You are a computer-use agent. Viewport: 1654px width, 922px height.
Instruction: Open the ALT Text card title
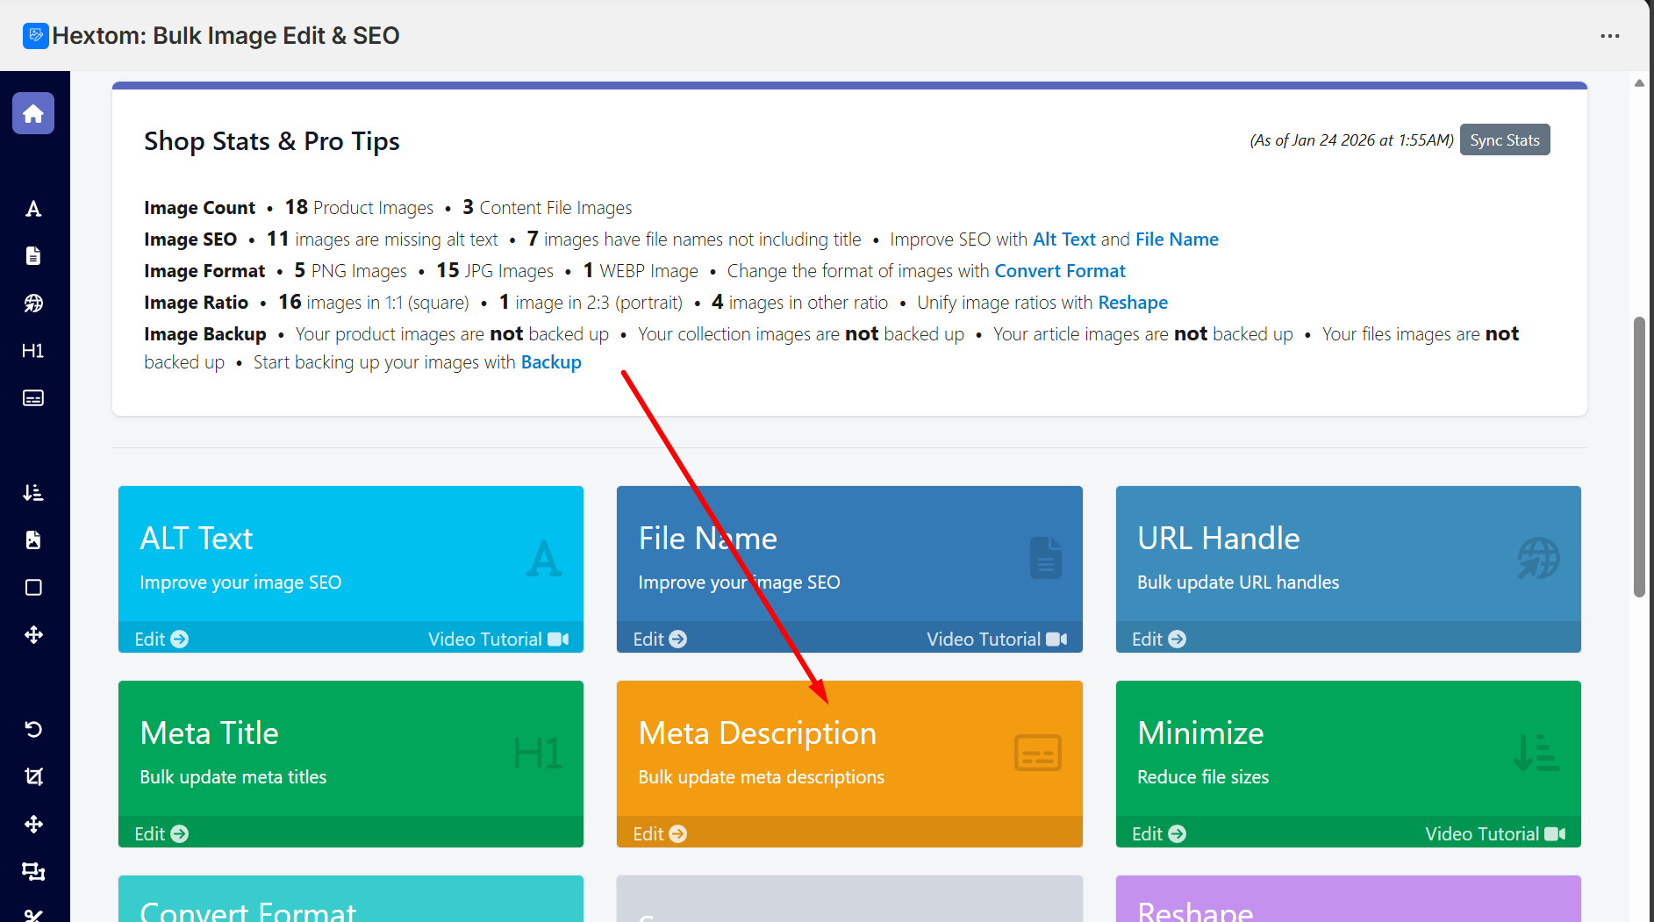197,539
